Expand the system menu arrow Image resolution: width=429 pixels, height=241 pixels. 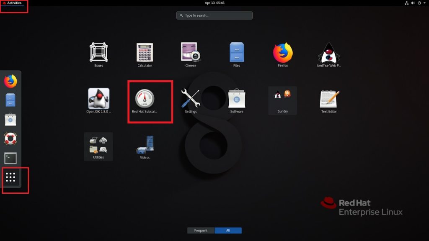(424, 3)
